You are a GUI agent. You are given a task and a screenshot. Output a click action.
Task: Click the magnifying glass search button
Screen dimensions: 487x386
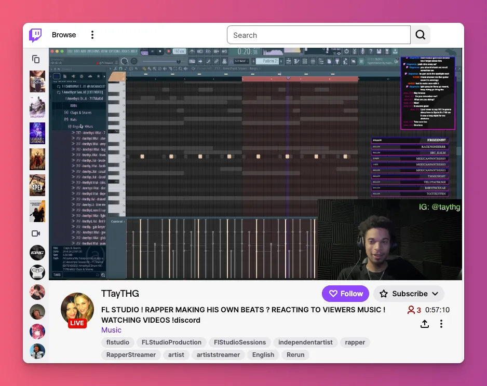(421, 35)
